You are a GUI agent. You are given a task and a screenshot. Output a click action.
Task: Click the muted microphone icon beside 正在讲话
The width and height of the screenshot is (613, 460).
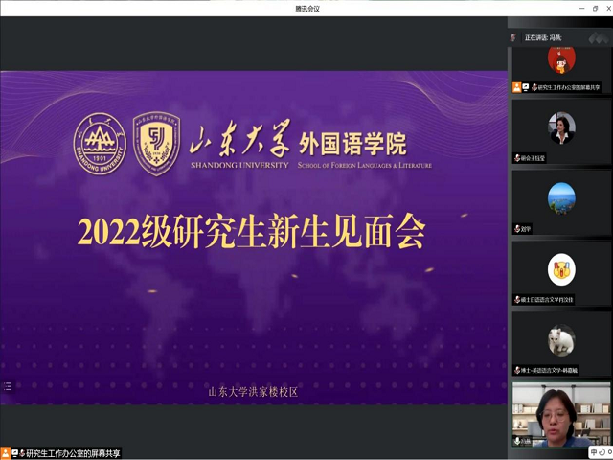tap(513, 37)
